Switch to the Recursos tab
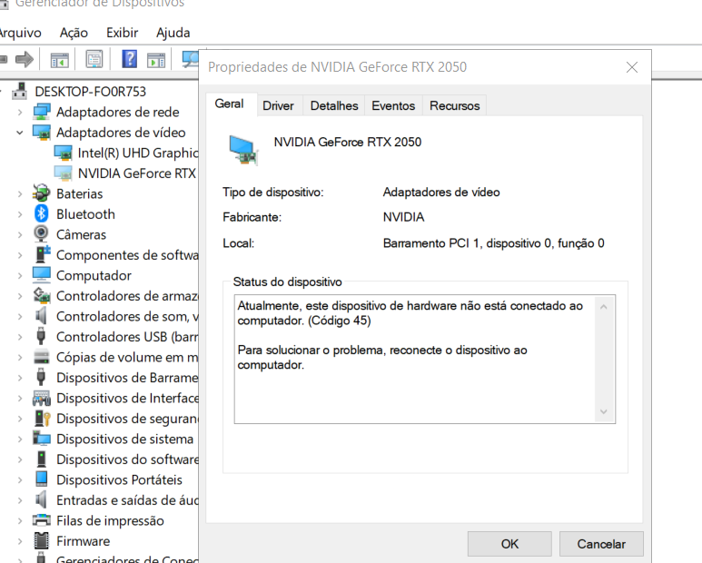702x563 pixels. tap(454, 105)
